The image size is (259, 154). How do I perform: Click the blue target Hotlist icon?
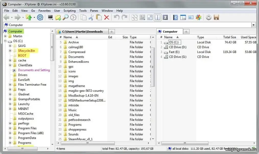tap(40, 17)
